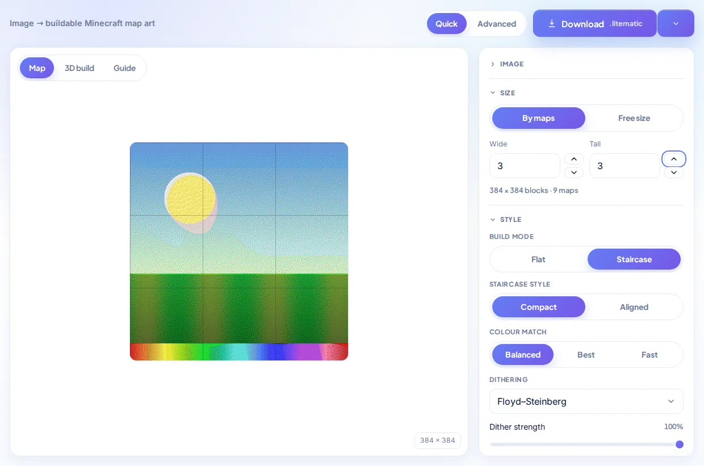704x466 pixels.
Task: Open the download format dropdown arrow
Action: click(x=676, y=23)
